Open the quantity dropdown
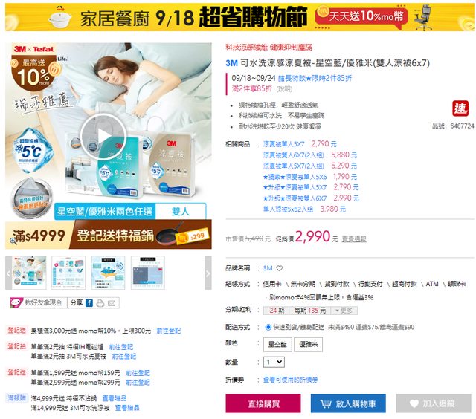 click(274, 362)
